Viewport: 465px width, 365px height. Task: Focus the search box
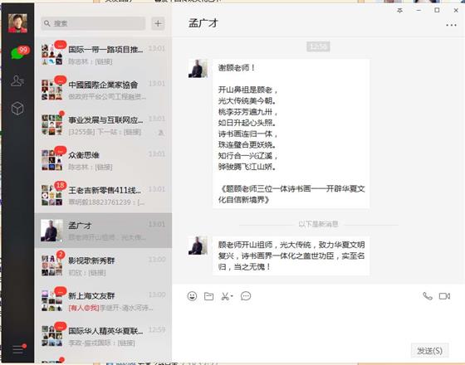click(93, 23)
